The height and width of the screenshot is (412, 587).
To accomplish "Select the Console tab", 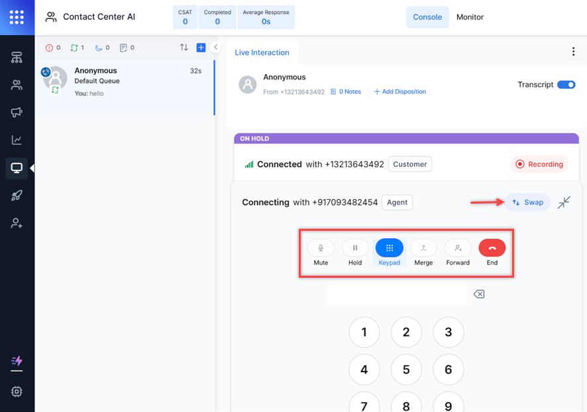I will [x=427, y=17].
